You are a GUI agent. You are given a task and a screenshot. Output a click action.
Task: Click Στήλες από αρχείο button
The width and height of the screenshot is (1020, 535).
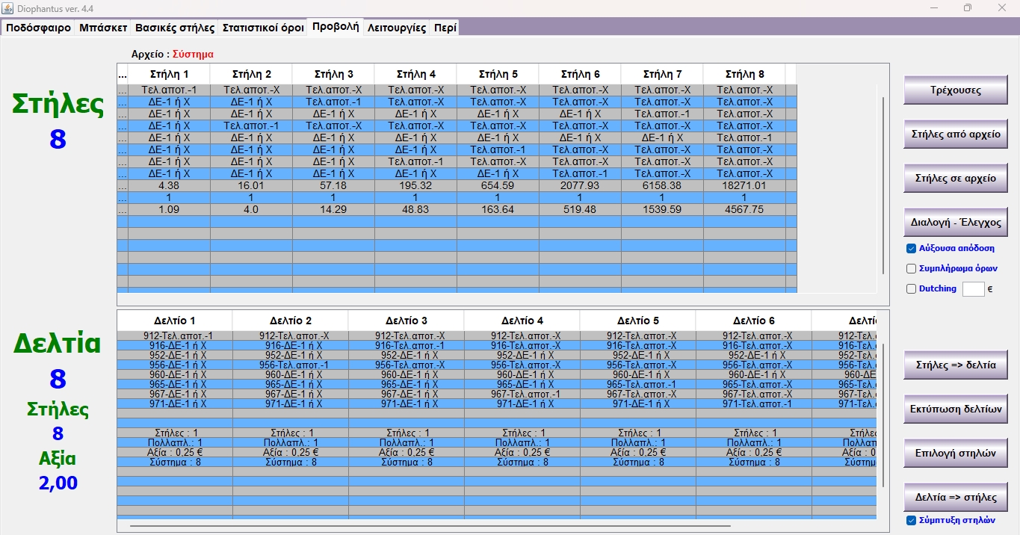(956, 134)
